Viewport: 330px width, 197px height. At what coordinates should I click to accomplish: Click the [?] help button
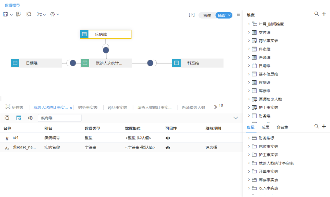(192, 15)
